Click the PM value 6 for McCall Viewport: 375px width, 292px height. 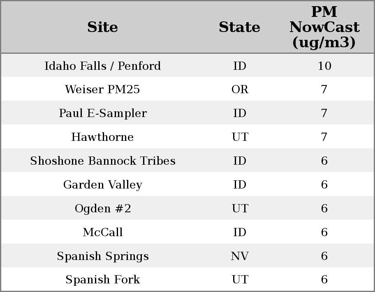click(324, 232)
